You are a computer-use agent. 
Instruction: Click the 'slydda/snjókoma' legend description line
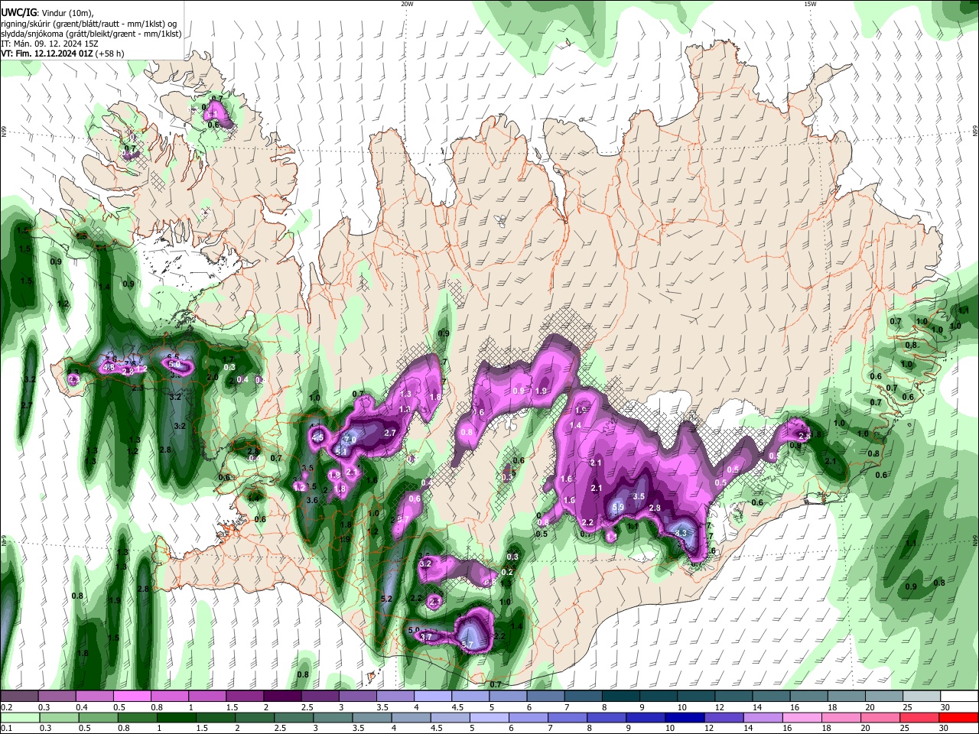[x=91, y=34]
